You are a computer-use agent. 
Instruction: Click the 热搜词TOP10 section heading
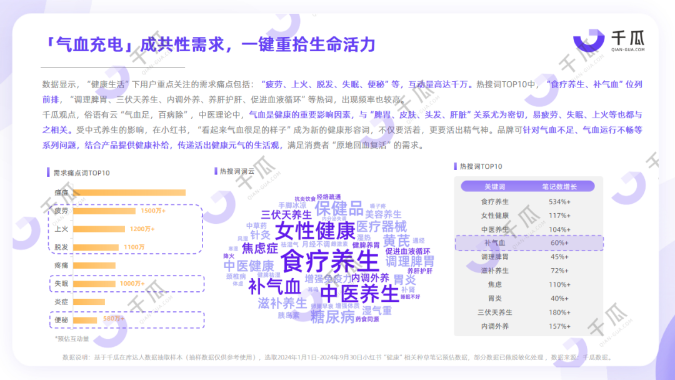481,166
